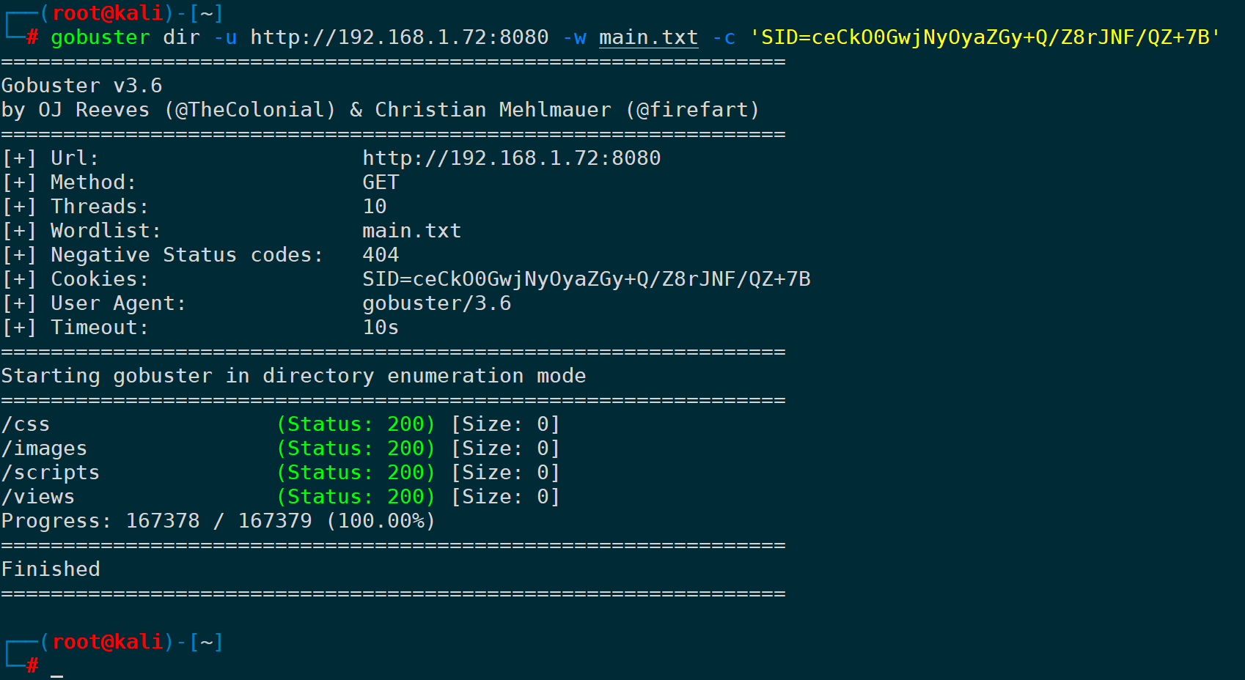1245x680 pixels.
Task: Click the underlined main.txt argument
Action: coord(648,37)
